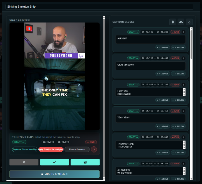Set END for ALRIGHT caption

point(175,32)
